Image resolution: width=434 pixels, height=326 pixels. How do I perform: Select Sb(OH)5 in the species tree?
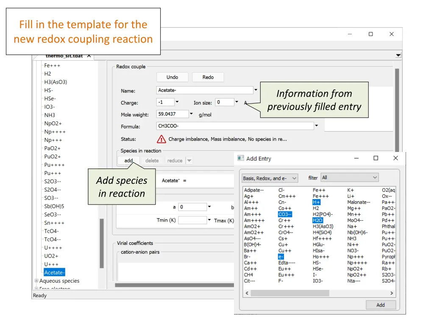[54, 206]
